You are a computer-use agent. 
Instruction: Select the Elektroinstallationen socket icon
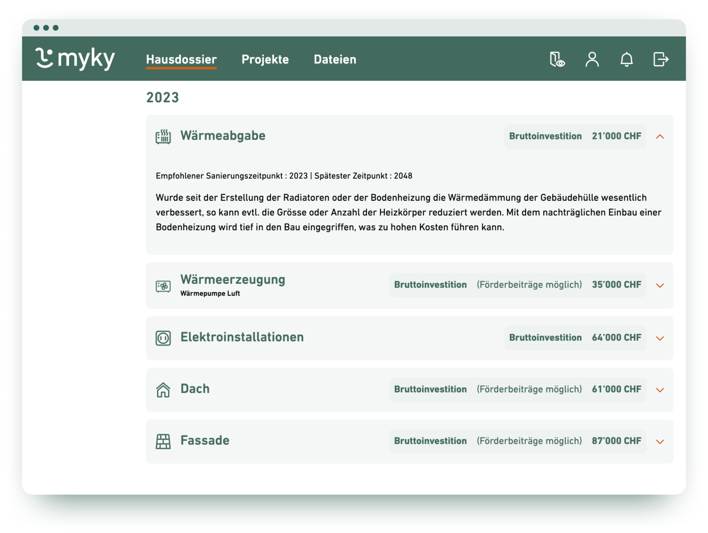click(163, 338)
